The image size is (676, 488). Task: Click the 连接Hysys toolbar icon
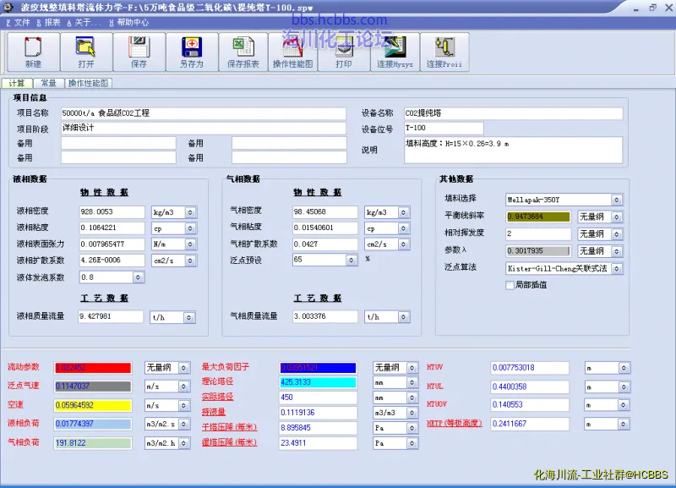[x=395, y=52]
